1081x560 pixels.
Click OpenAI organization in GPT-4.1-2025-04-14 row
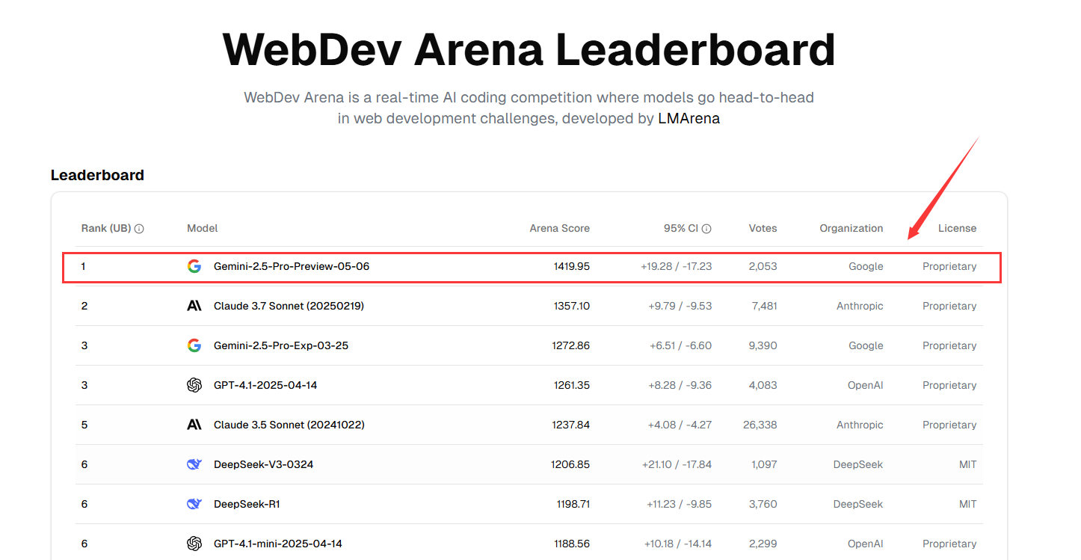coord(866,385)
